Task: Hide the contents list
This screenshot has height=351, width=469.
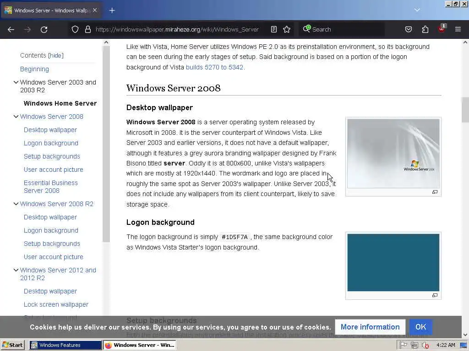Action: [56, 55]
